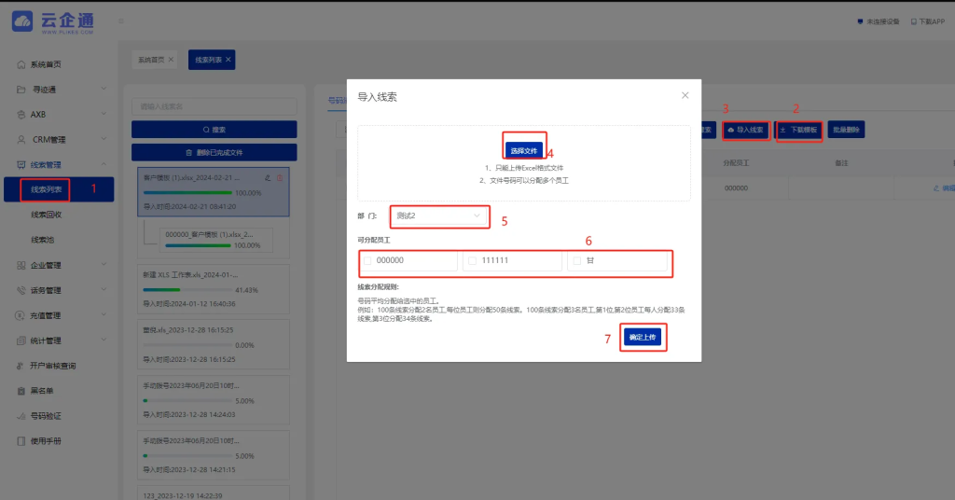
Task: Open the 部门 dropdown showing 测试2
Action: (x=439, y=215)
